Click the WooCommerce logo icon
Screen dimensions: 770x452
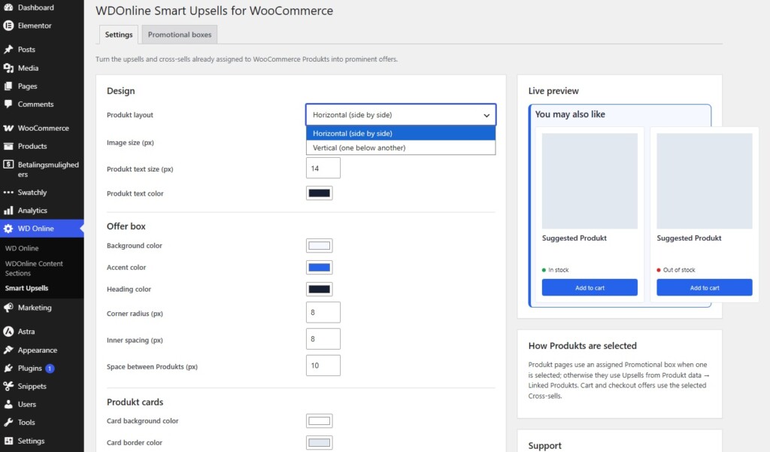pos(8,129)
